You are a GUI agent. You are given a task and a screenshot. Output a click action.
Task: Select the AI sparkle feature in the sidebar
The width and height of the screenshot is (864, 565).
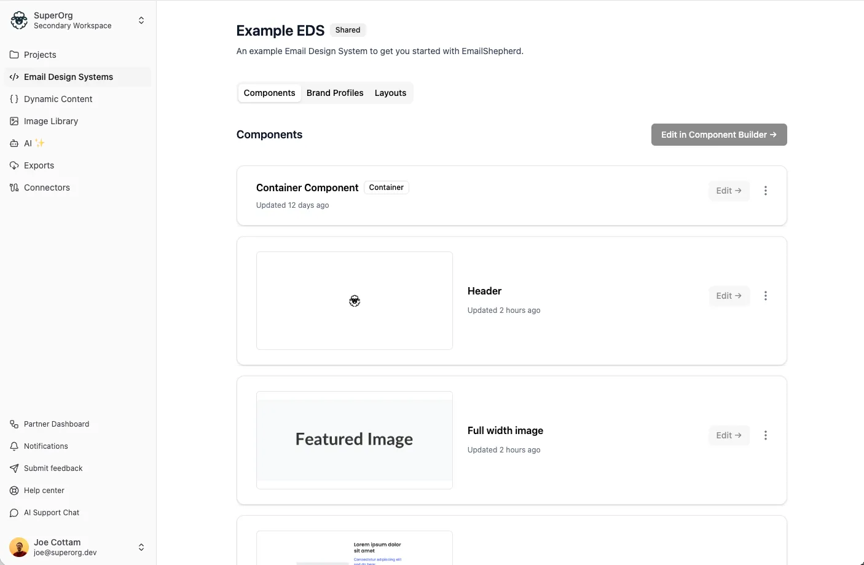14,143
